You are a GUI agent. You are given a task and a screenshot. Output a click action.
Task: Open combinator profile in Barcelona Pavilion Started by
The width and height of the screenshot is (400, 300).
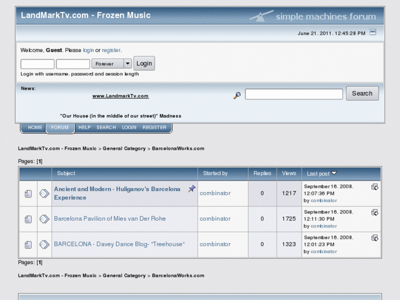(x=215, y=219)
